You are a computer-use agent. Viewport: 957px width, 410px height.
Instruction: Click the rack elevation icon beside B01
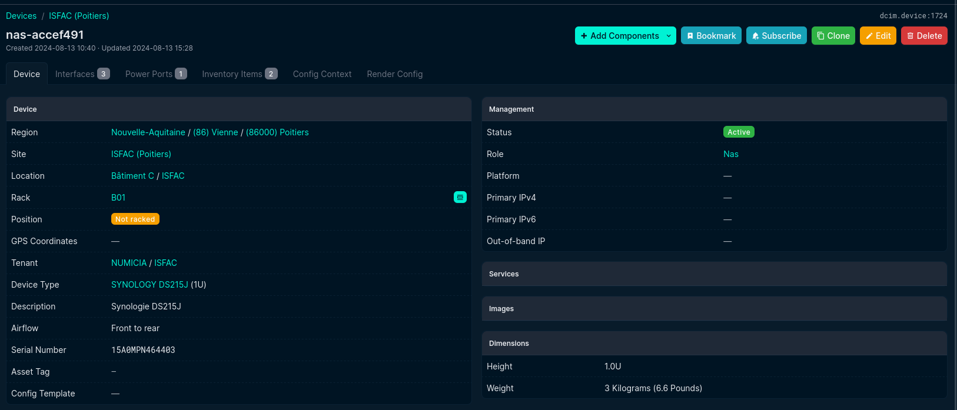point(460,198)
